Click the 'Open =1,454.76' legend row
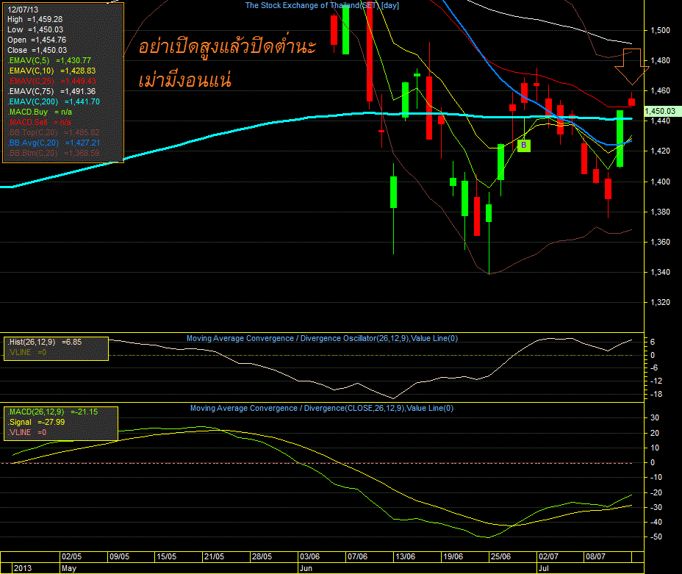 pyautogui.click(x=37, y=40)
